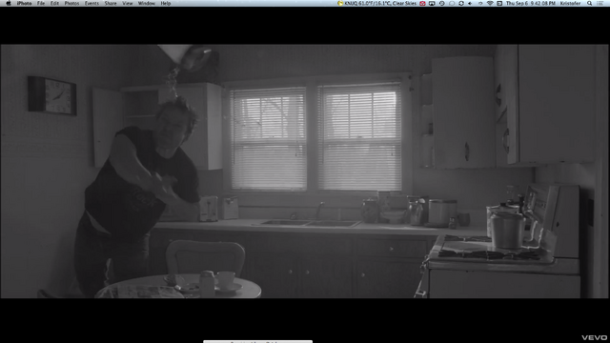Screen dimensions: 610x343
Task: Open the AirPlay display menu icon
Action: (x=432, y=3)
